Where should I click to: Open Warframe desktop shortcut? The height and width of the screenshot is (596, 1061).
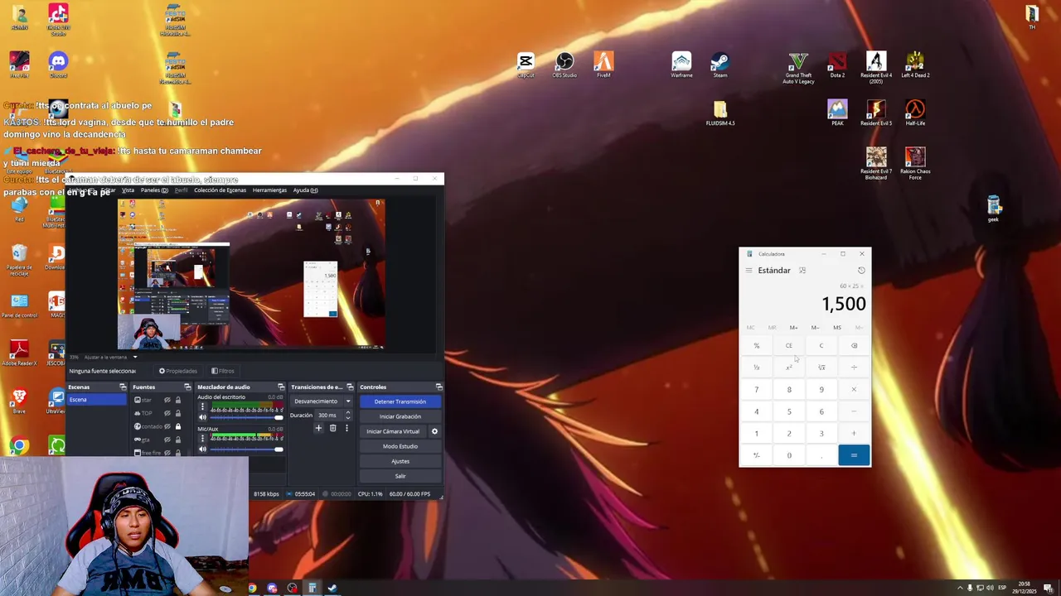681,65
